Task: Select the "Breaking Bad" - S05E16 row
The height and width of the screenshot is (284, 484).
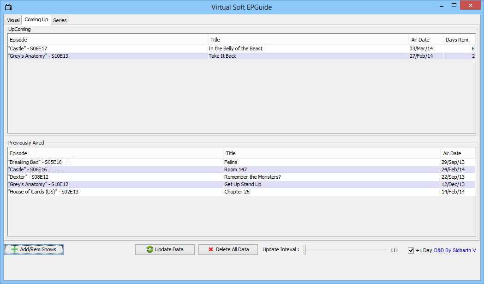Action: (x=242, y=162)
